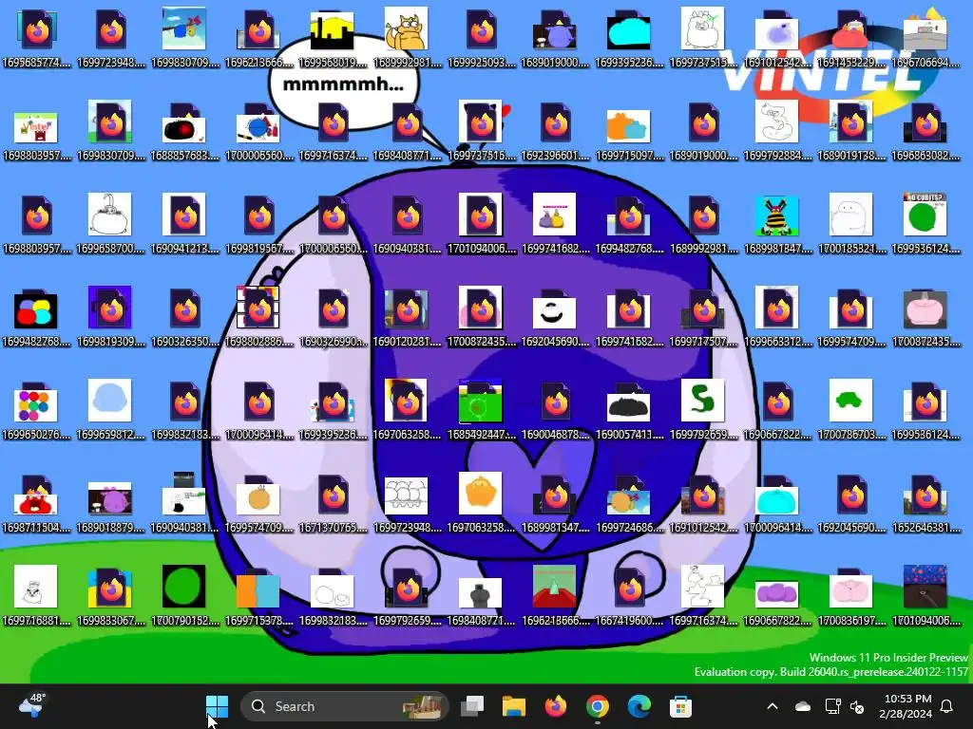This screenshot has height=729, width=973.
Task: Select desktop file 1692396601
Action: tap(555, 130)
